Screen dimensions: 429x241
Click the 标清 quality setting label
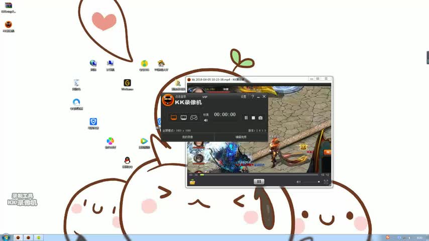[x=206, y=115]
